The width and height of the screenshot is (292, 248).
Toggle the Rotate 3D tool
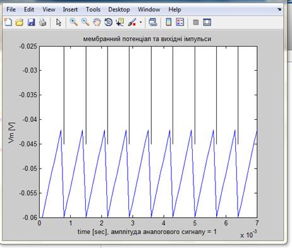click(x=109, y=22)
